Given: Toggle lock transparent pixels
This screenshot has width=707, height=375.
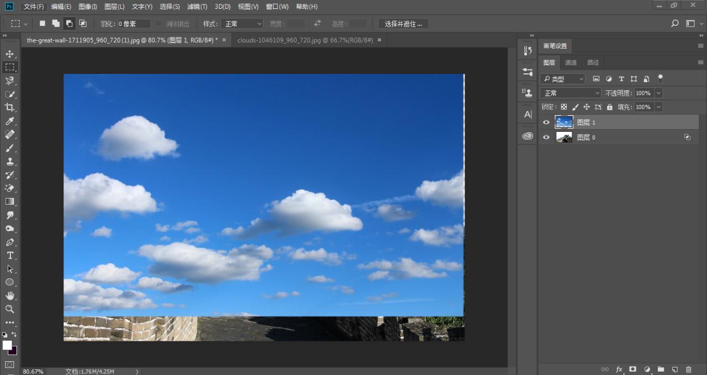Looking at the screenshot, I should (x=564, y=107).
